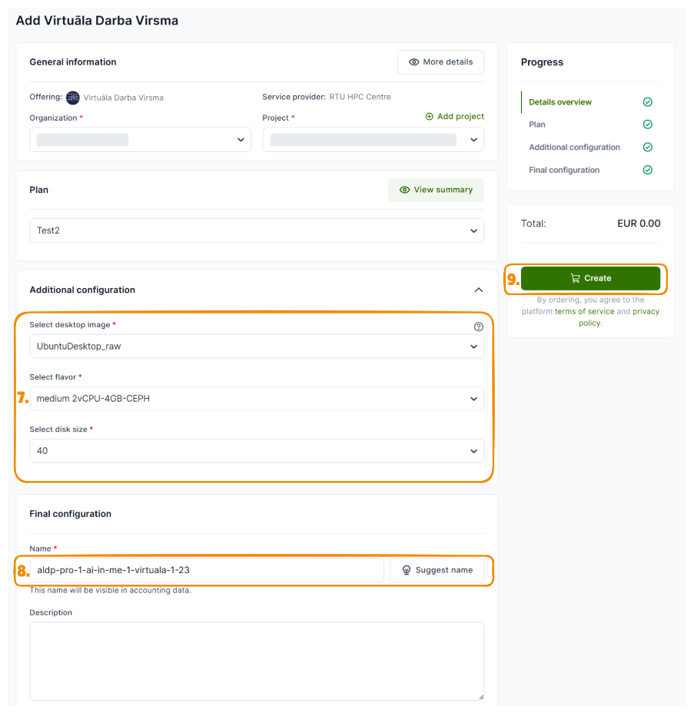Open the privacy policy link
Image resolution: width=694 pixels, height=713 pixels.
click(646, 311)
